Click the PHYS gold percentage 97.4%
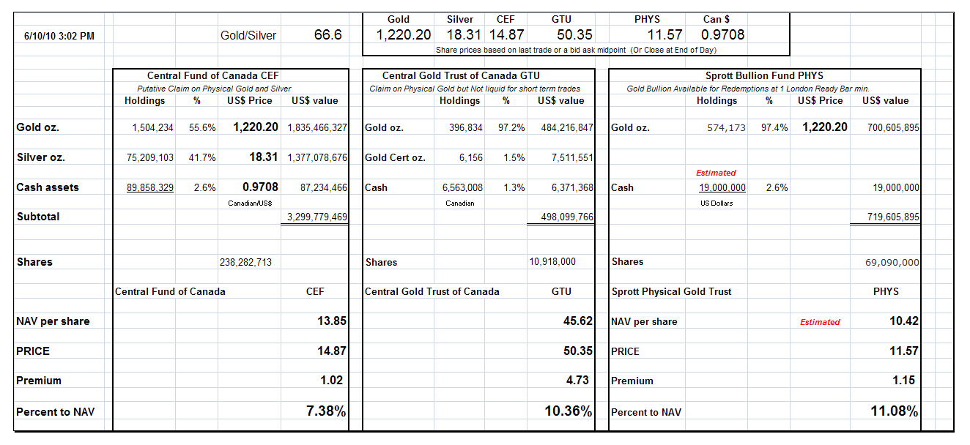This screenshot has height=445, width=970. 774,127
